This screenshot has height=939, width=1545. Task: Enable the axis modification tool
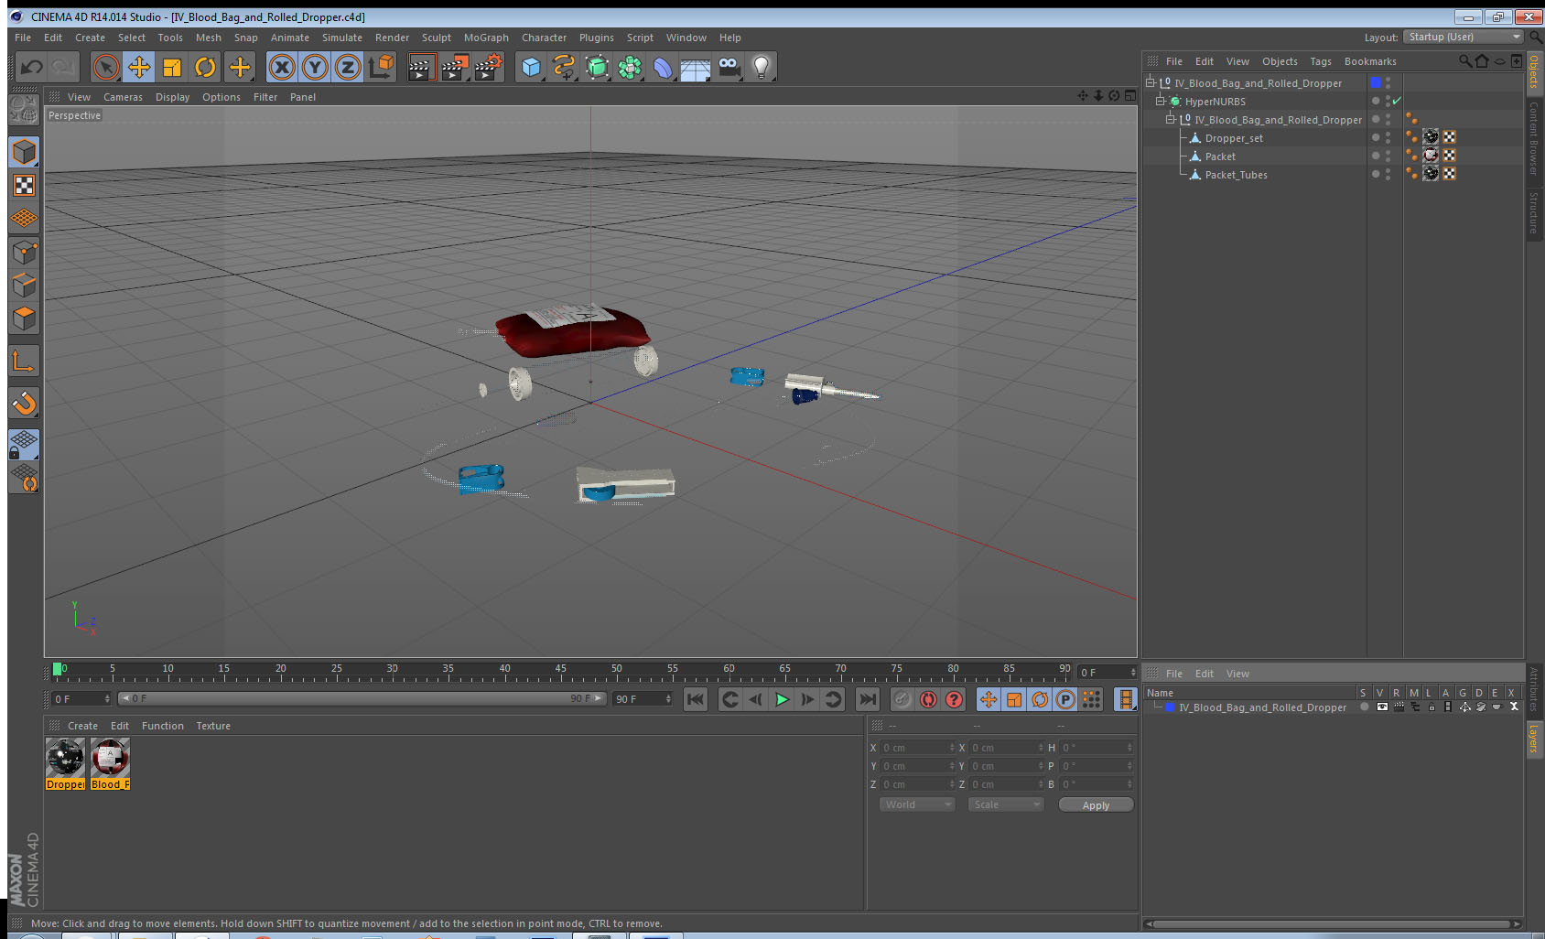coord(24,362)
